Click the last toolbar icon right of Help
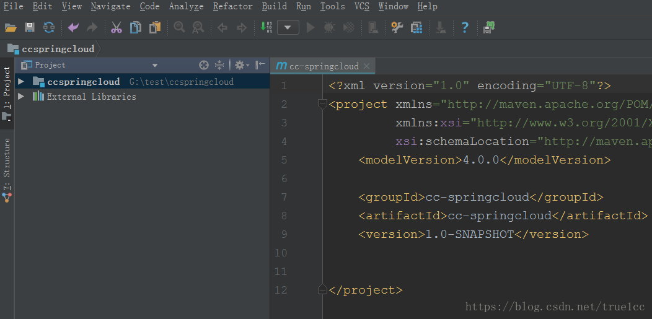This screenshot has height=319, width=652. click(488, 28)
